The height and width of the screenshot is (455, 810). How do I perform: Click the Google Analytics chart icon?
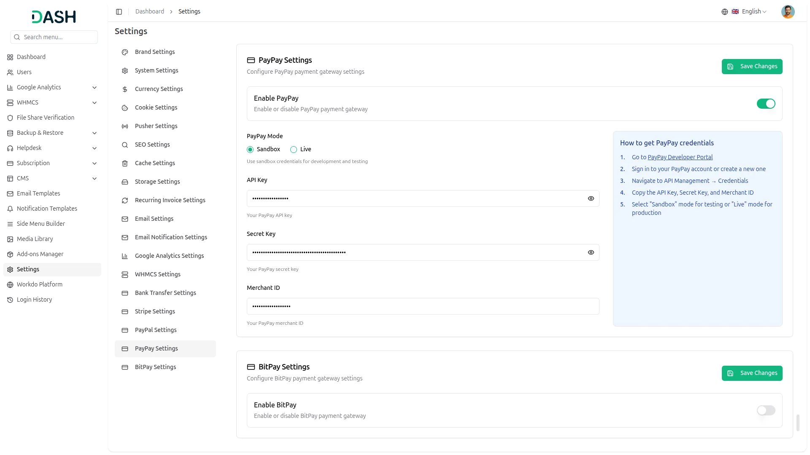point(10,88)
